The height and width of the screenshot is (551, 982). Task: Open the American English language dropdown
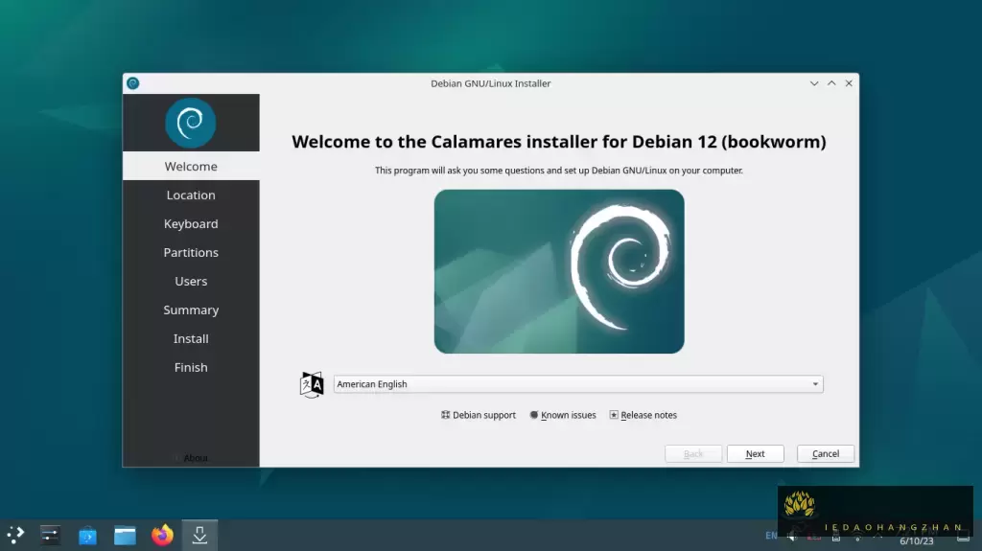tap(578, 384)
